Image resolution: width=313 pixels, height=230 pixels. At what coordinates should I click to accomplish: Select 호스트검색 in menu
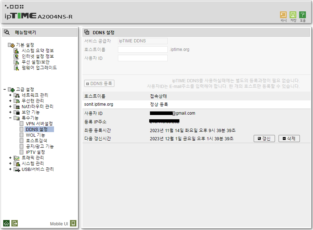(36, 141)
